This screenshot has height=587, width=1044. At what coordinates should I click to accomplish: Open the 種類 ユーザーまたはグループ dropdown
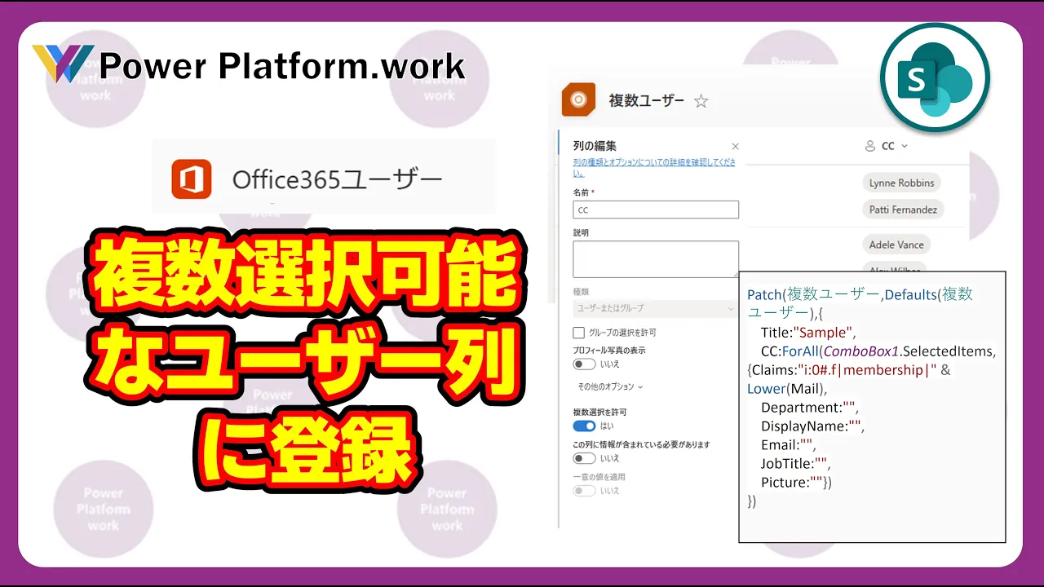[656, 308]
